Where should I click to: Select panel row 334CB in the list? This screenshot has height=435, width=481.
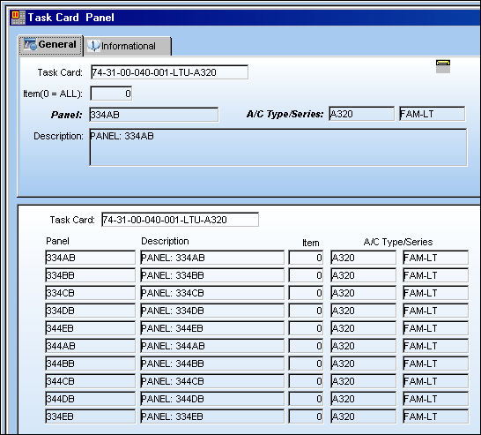pos(90,293)
